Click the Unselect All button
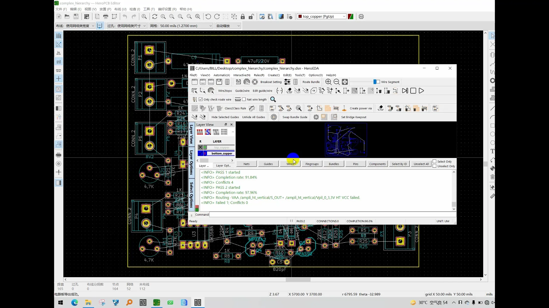549x308 pixels. pyautogui.click(x=421, y=164)
